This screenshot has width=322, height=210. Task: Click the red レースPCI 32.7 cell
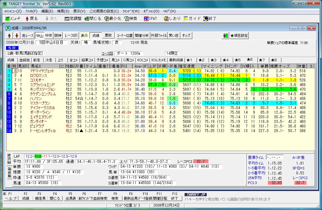(x=201, y=162)
